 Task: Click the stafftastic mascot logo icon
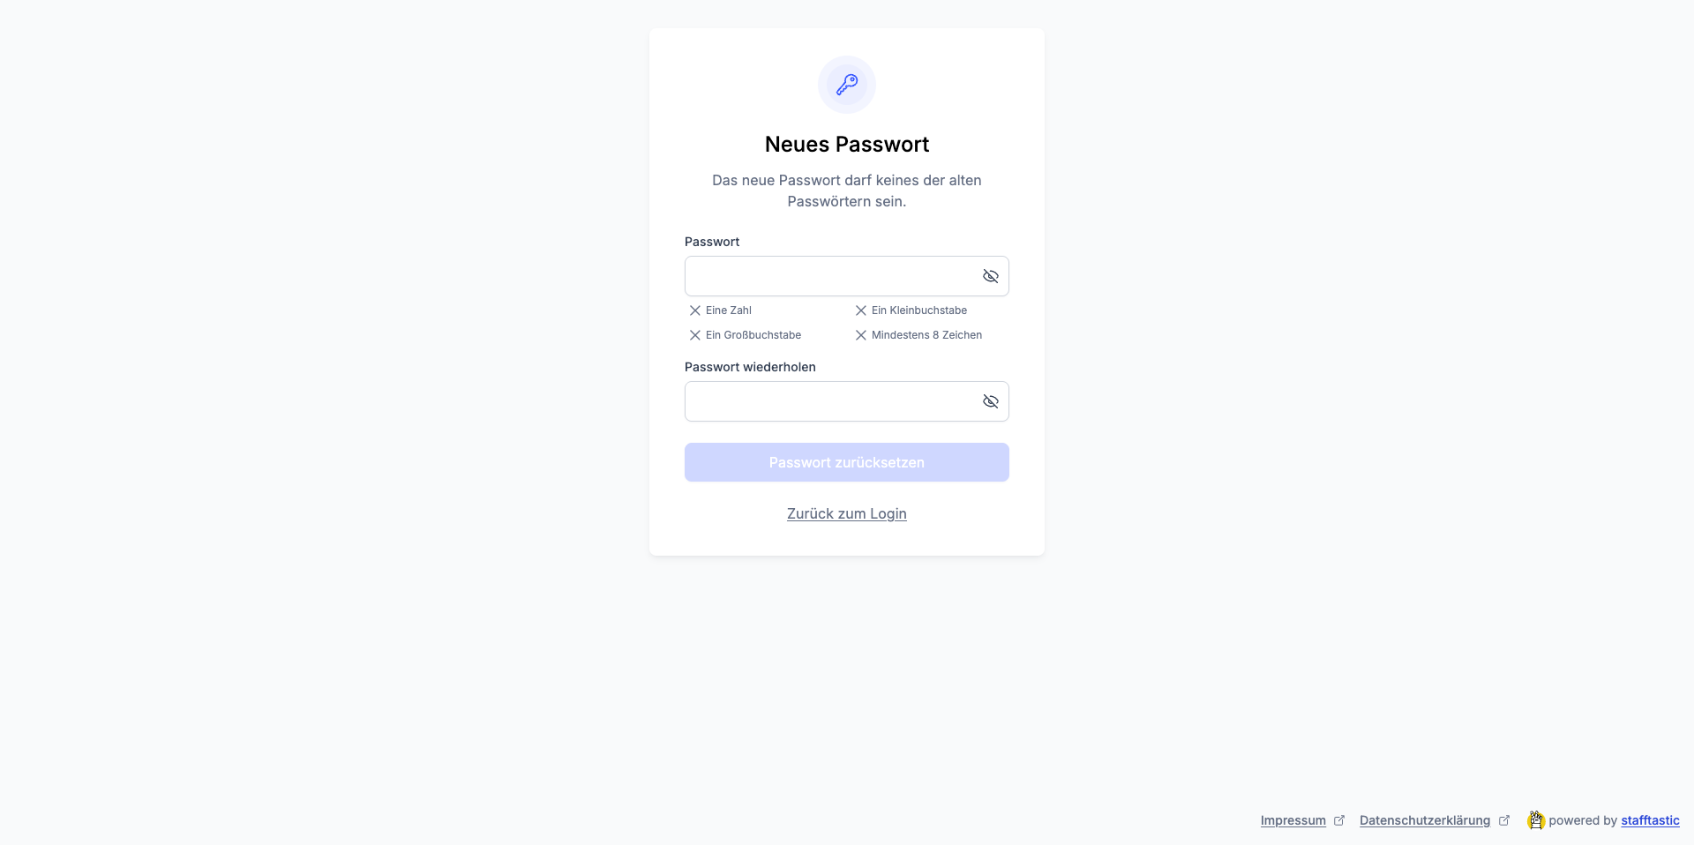click(1536, 820)
